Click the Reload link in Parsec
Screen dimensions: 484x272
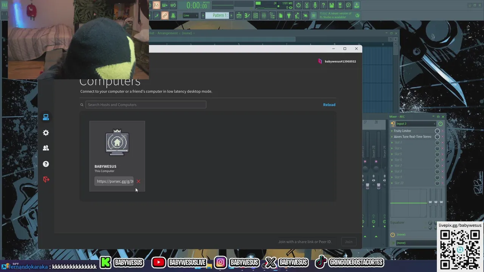pos(329,105)
